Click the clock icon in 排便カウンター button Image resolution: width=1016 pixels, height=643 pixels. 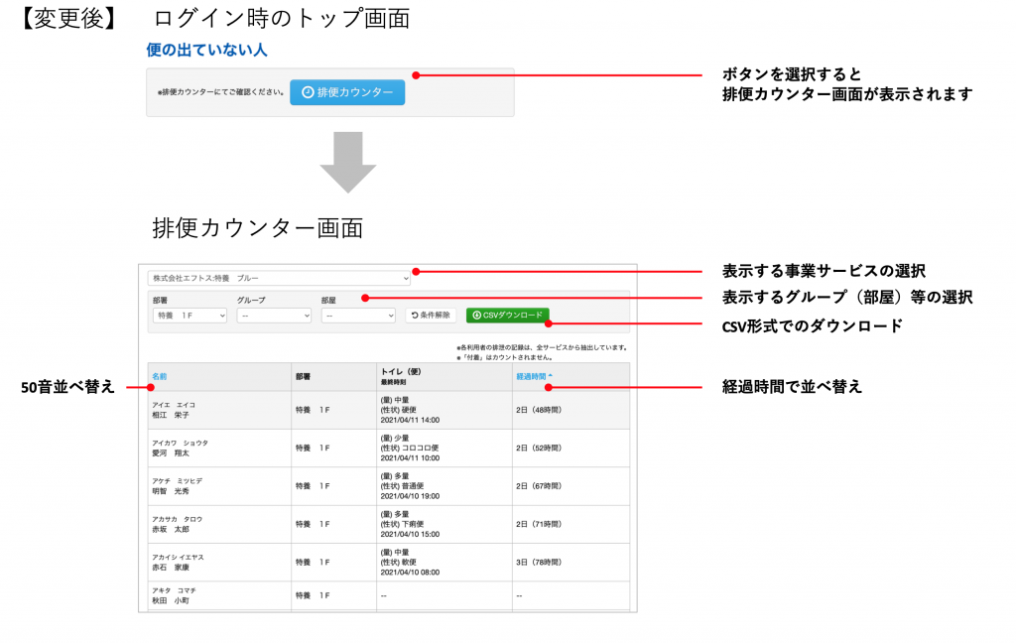308,92
